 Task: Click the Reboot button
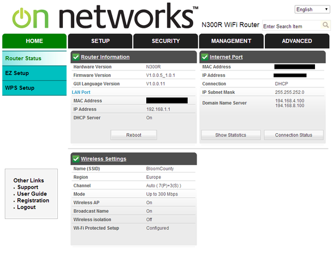(x=134, y=135)
